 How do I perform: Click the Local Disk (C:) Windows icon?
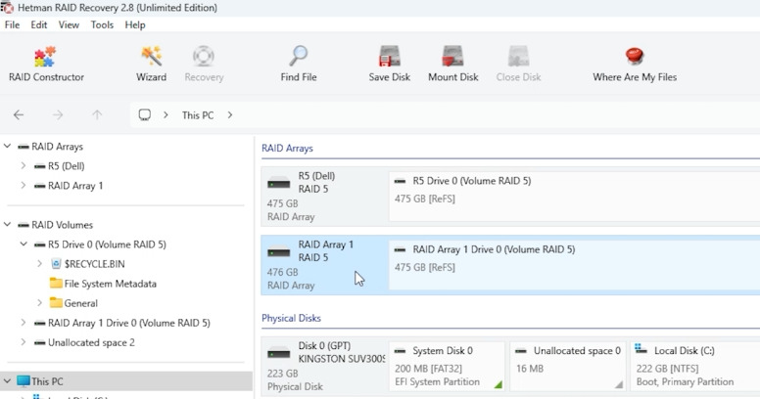[641, 348]
